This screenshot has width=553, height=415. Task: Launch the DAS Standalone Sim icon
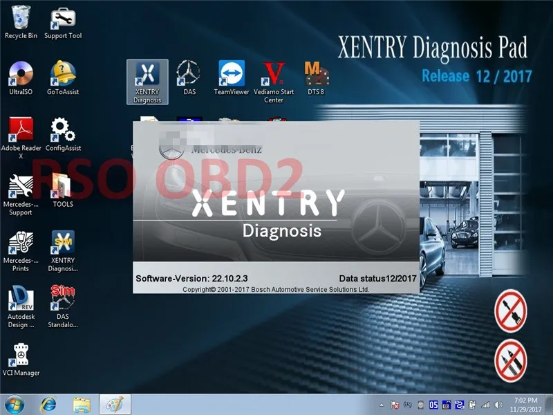point(63,307)
